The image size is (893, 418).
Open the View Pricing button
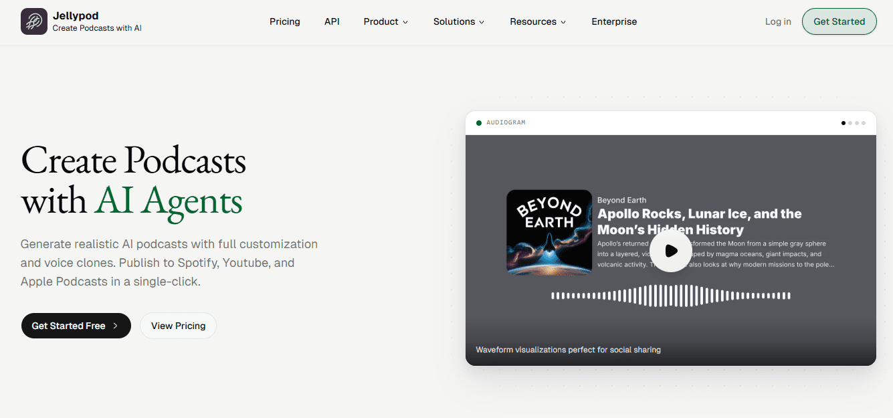[x=178, y=326]
